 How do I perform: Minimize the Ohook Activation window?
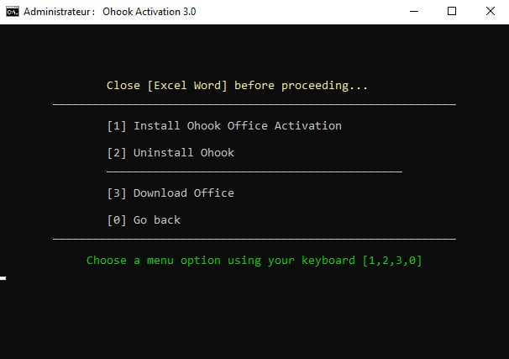[x=414, y=12]
